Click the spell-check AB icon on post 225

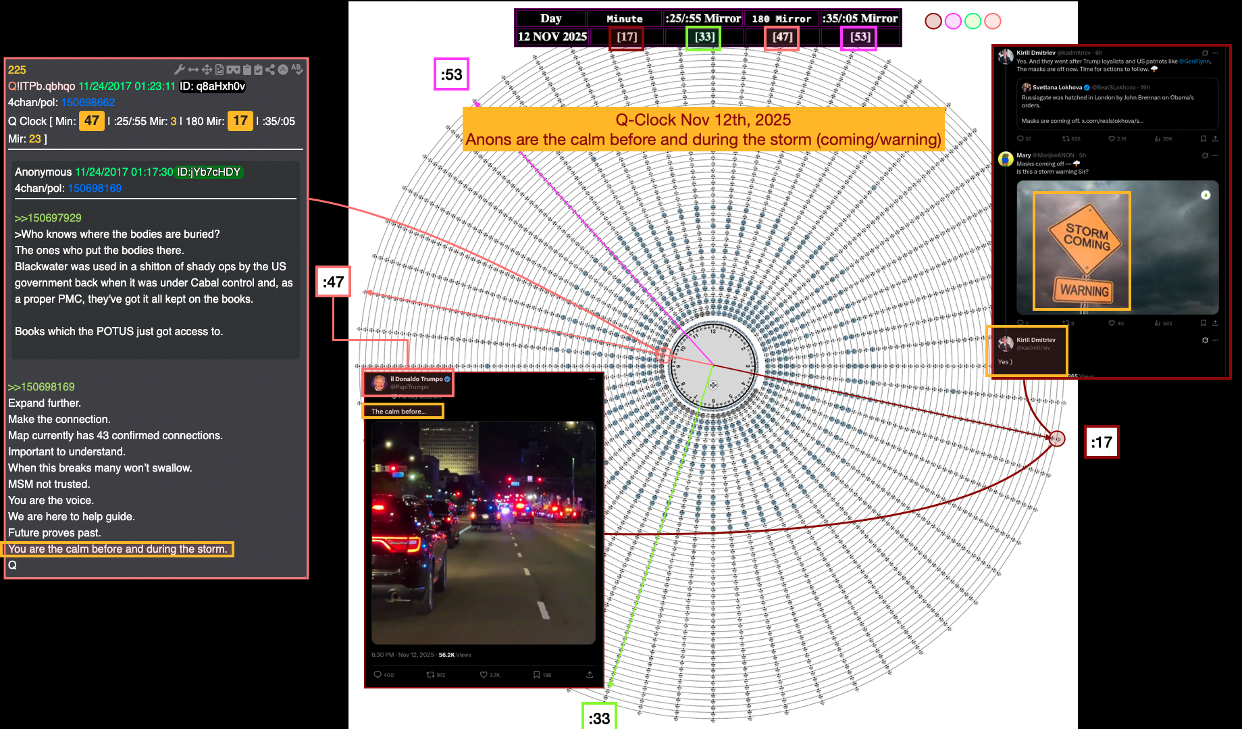coord(296,69)
